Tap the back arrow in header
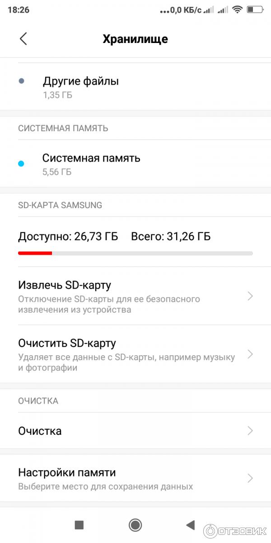The image size is (271, 543). click(x=23, y=39)
